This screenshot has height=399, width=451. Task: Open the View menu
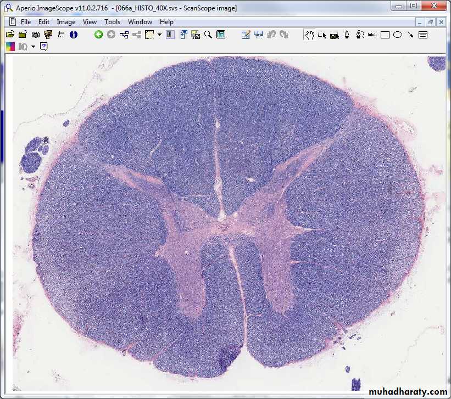(90, 22)
